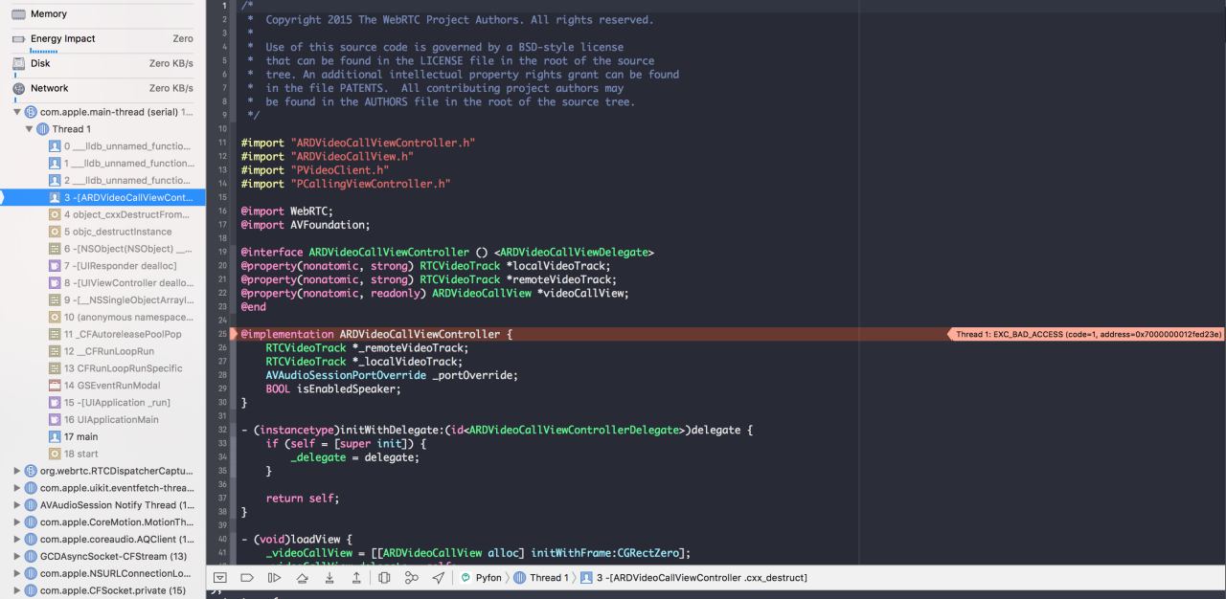Add breakpoint at line 11 gutter

pos(223,142)
